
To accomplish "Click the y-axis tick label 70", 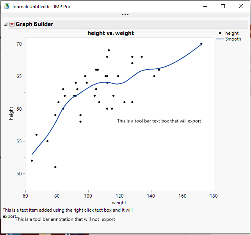I will (x=19, y=44).
